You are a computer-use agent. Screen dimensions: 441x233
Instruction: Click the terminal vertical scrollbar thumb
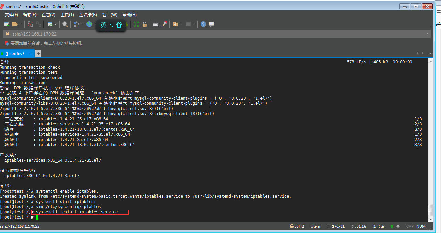[430, 210]
